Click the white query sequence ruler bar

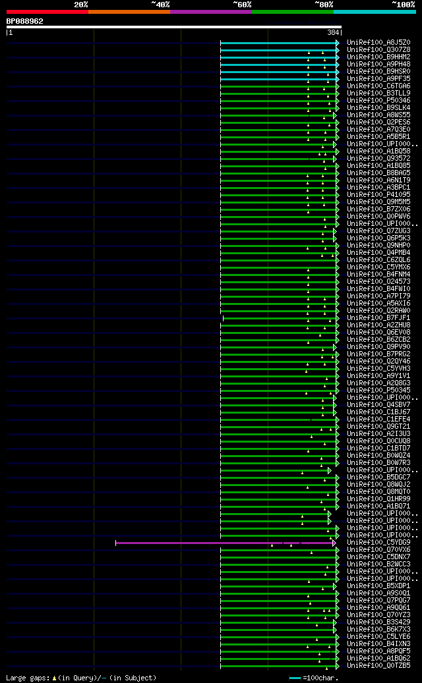point(174,27)
